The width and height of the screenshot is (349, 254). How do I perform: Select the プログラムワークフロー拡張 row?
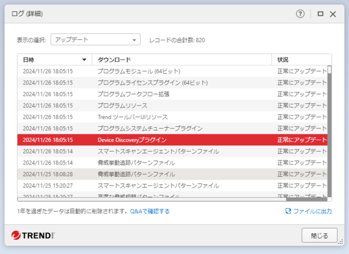tap(172, 94)
